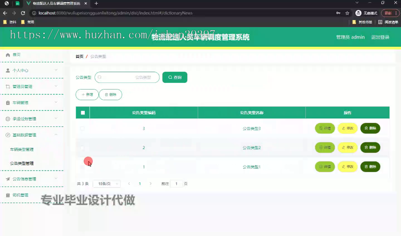Open browser three-dot menu
Image resolution: width=401 pixels, height=236 pixels.
tap(396, 13)
